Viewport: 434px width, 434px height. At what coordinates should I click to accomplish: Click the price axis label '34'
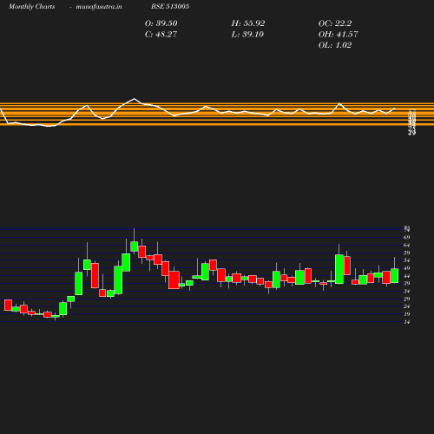(407, 291)
